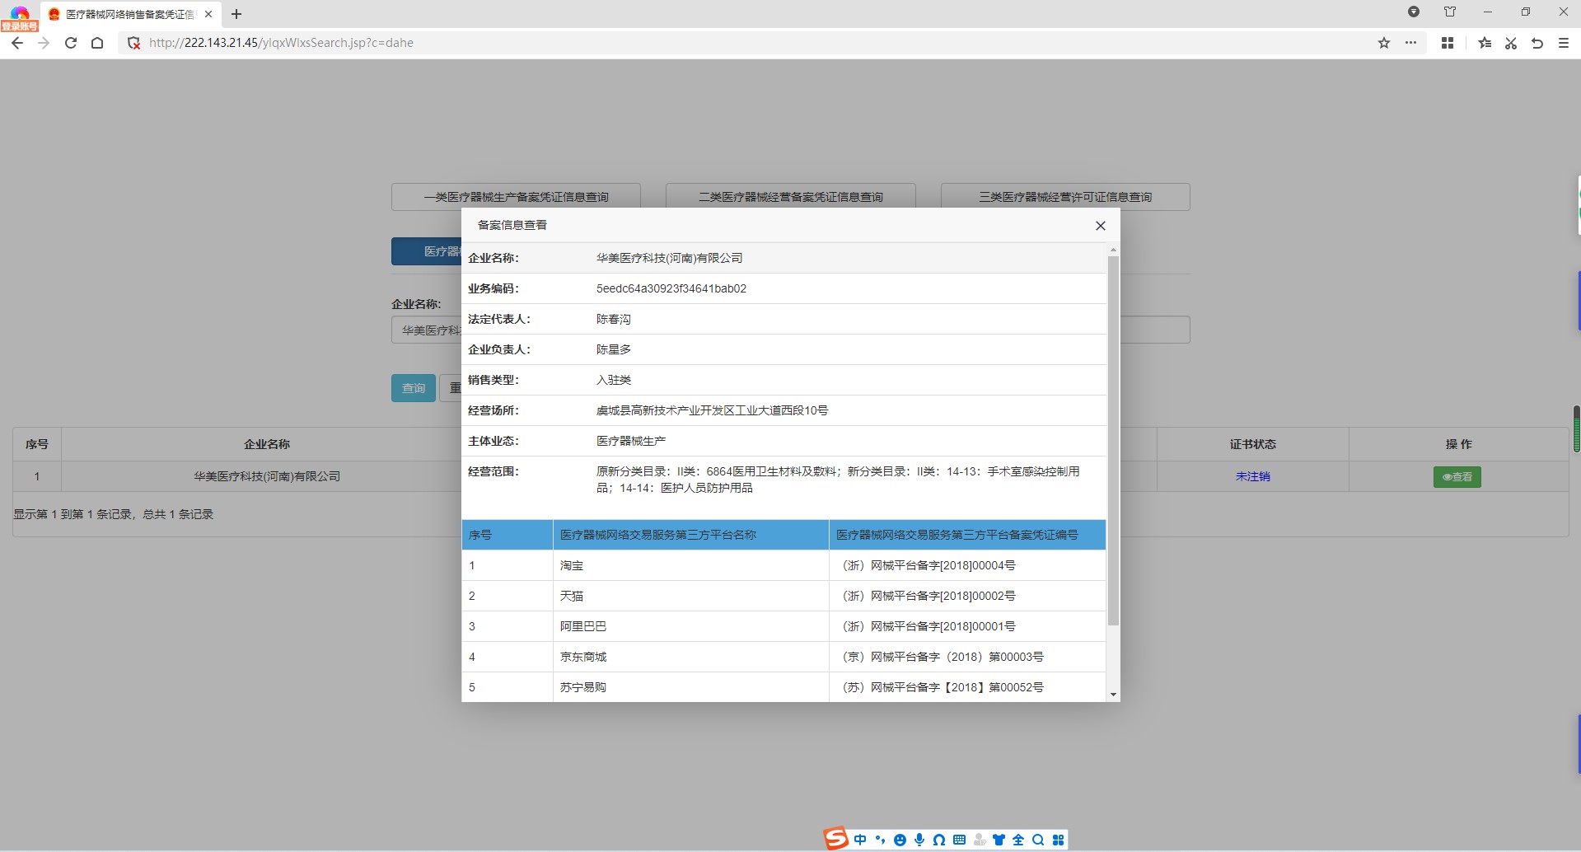Reload the current page

pyautogui.click(x=71, y=43)
